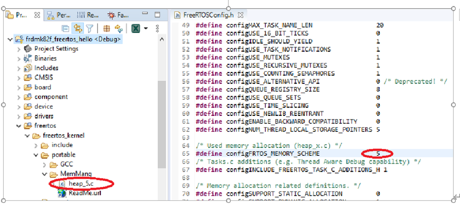Toggle Link with Editor arrows icon

pyautogui.click(x=78, y=28)
